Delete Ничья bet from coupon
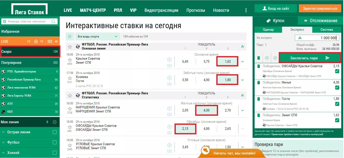Viewport: 344px width, 158px height. [x=258, y=83]
